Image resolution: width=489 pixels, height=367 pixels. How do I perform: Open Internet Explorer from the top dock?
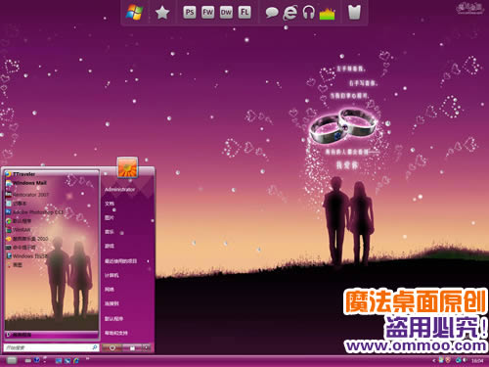[289, 13]
